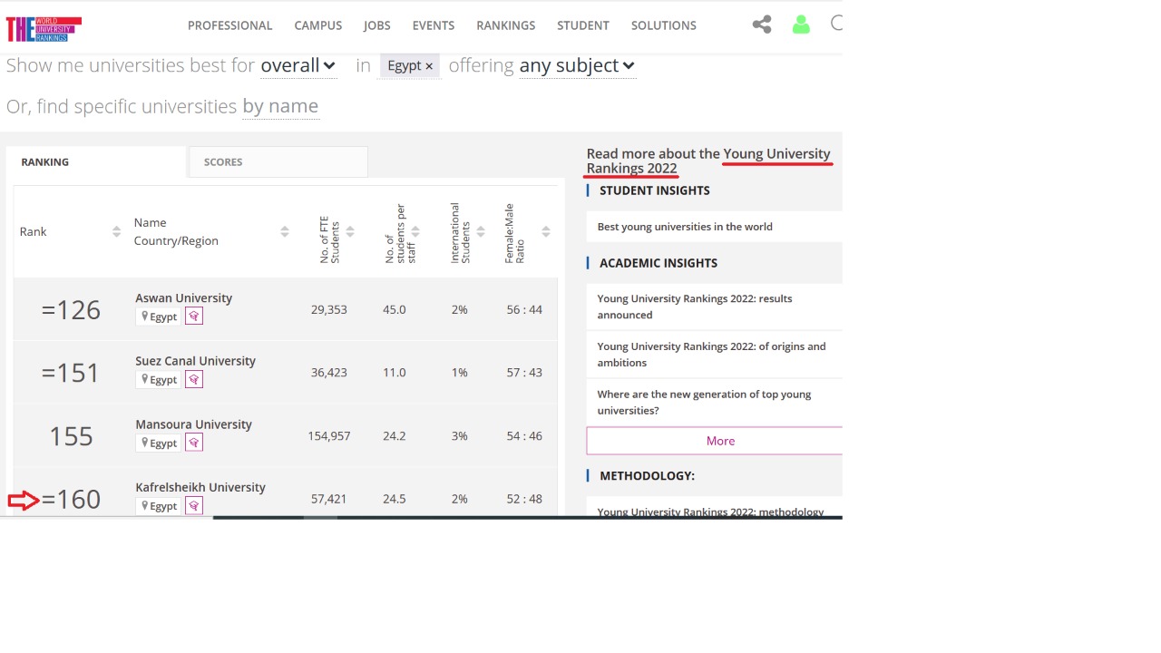Click the share icon in header

click(762, 24)
